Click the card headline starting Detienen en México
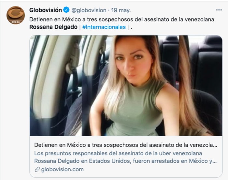Viewport: 228px width, 180px height. (x=126, y=145)
